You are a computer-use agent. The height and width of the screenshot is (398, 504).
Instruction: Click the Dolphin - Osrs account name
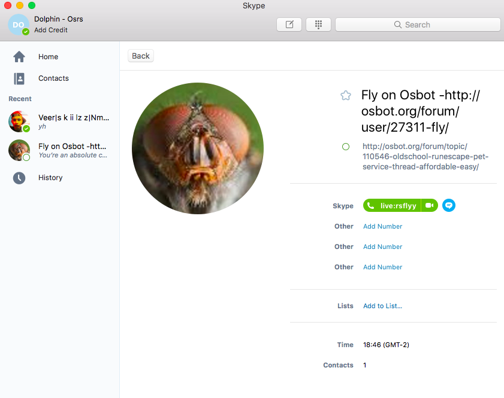(x=59, y=19)
